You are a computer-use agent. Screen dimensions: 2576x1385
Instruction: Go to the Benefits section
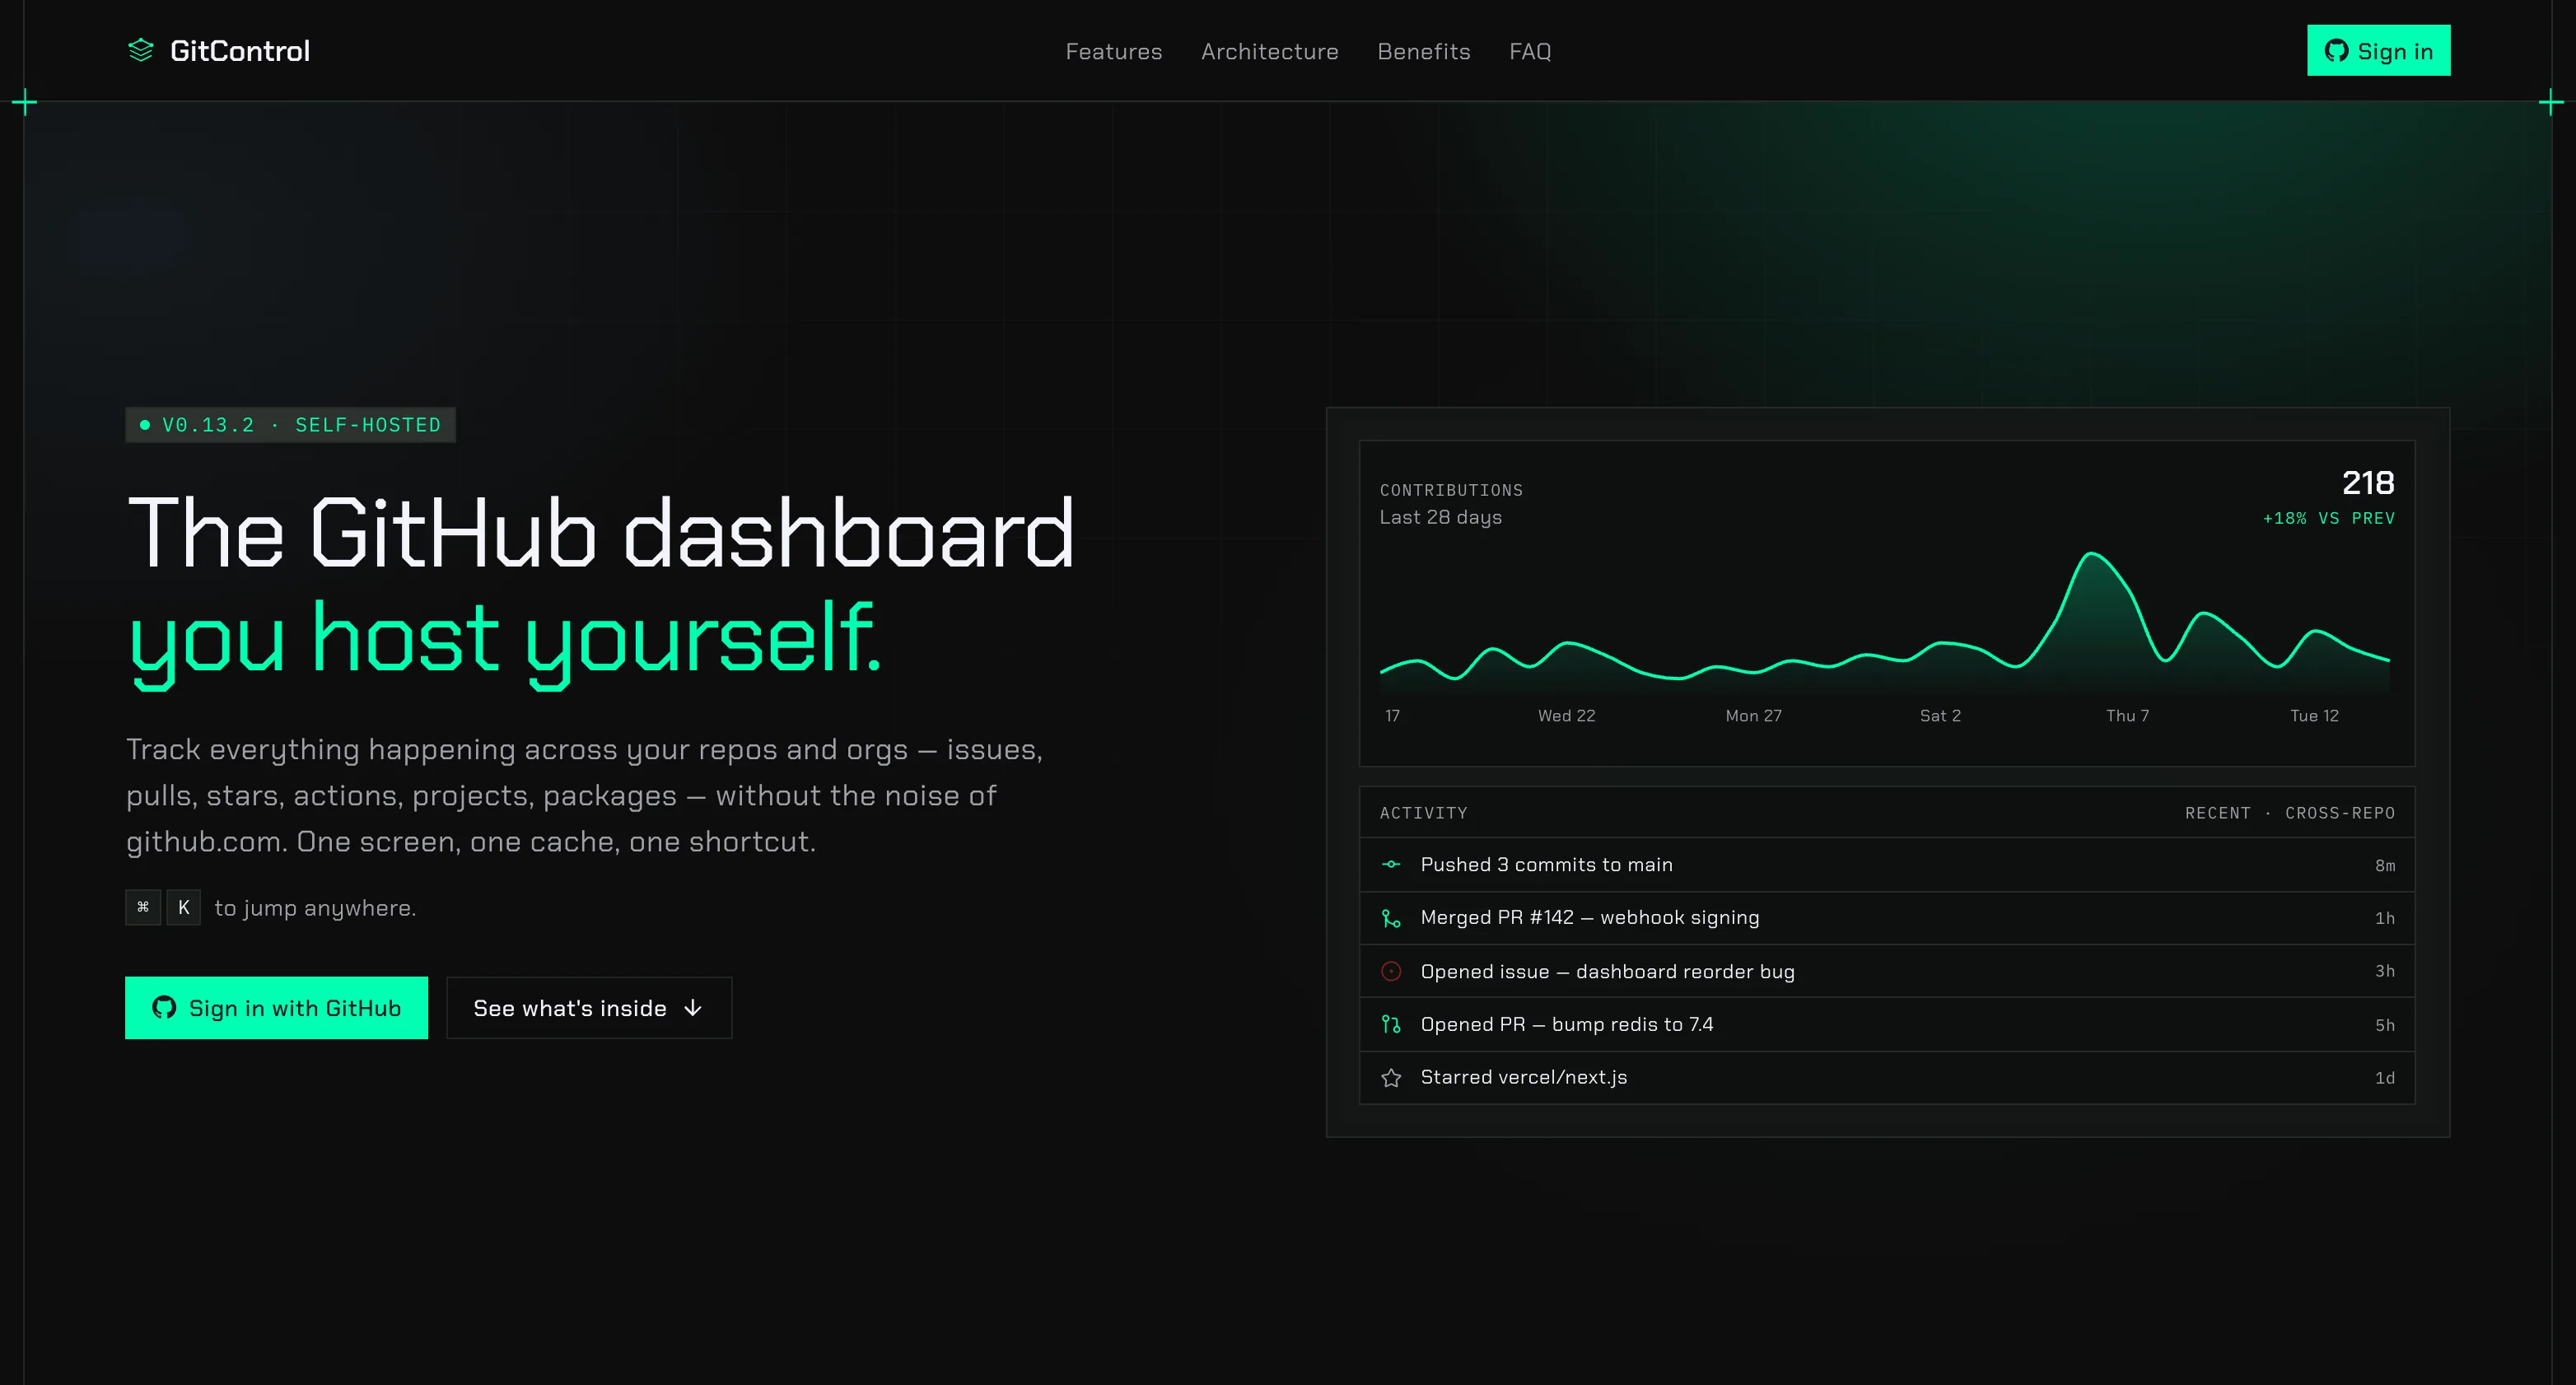(x=1424, y=51)
